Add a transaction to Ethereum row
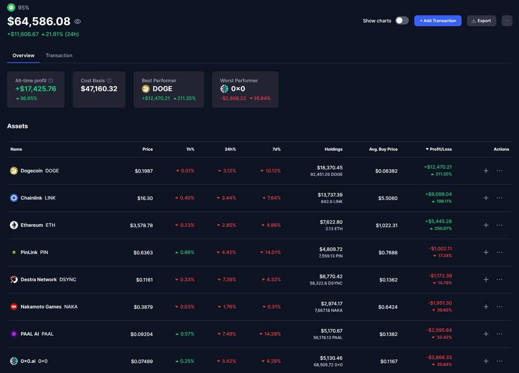Image resolution: width=519 pixels, height=373 pixels. pyautogui.click(x=486, y=225)
